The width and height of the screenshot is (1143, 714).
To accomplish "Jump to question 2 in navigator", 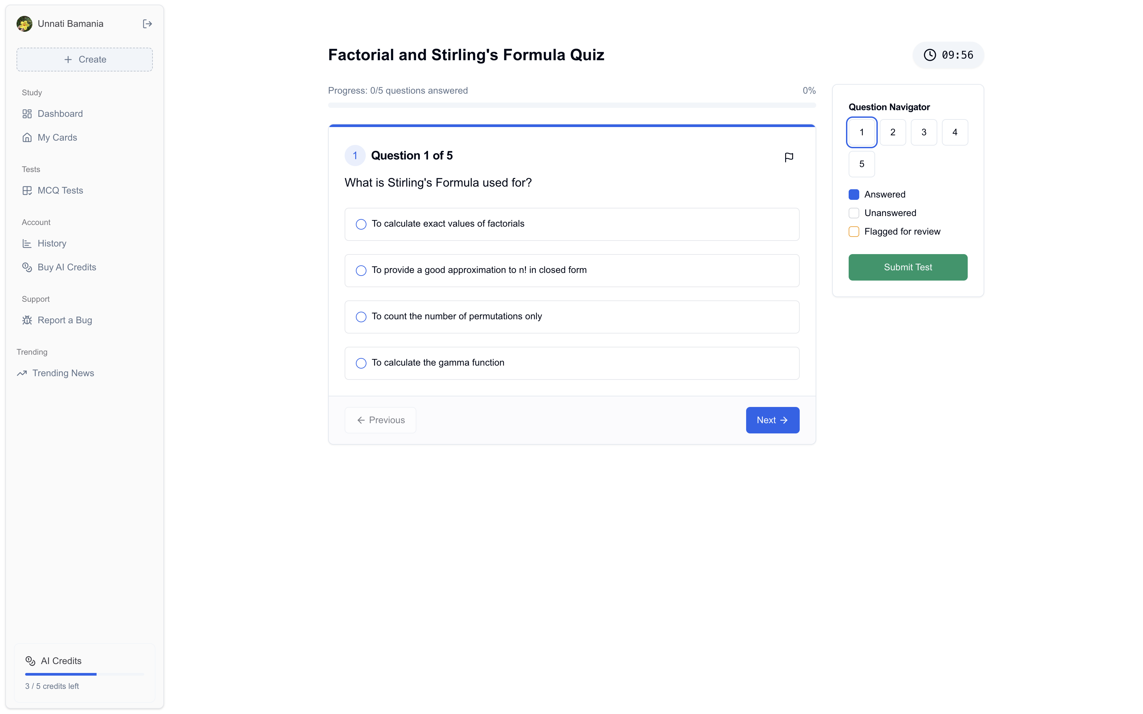I will tap(892, 132).
